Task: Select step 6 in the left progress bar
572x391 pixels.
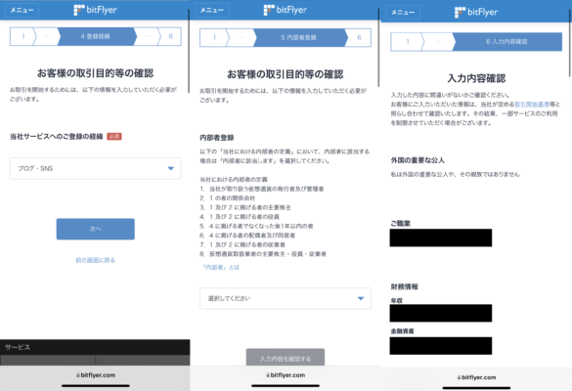Action: (171, 36)
